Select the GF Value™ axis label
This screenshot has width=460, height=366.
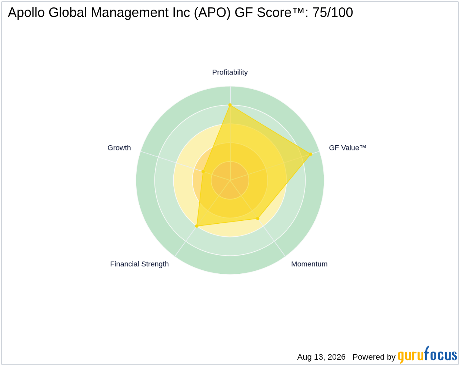[347, 148]
